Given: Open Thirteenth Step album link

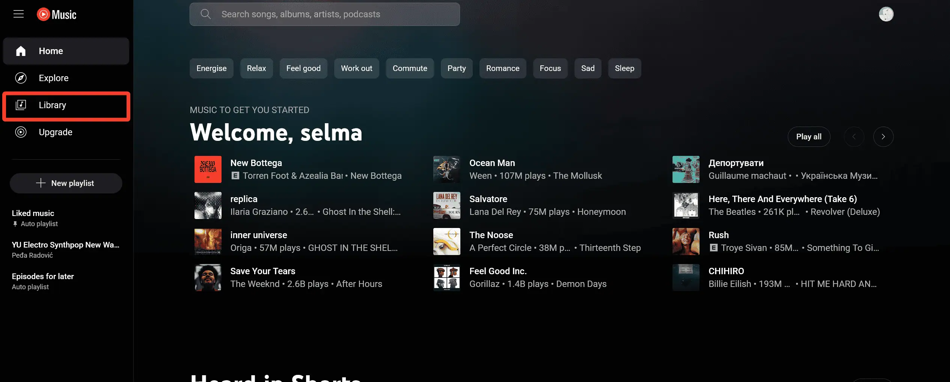Looking at the screenshot, I should pos(610,248).
